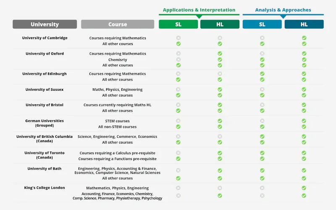
Task: Click Toronto Calculus pre-requisite cross under Applications SL
Action: coord(178,153)
